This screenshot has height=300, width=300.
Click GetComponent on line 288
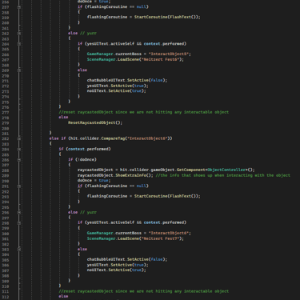(x=191, y=170)
